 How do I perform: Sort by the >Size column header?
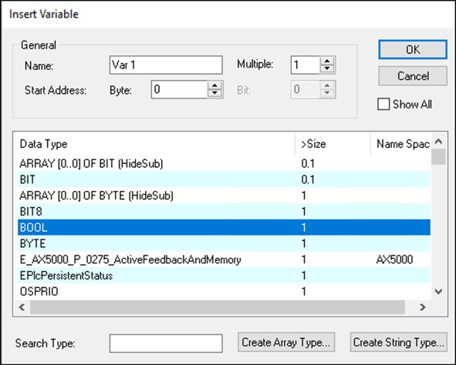tap(333, 144)
